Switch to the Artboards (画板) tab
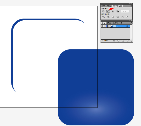The image size is (141, 126). (120, 23)
